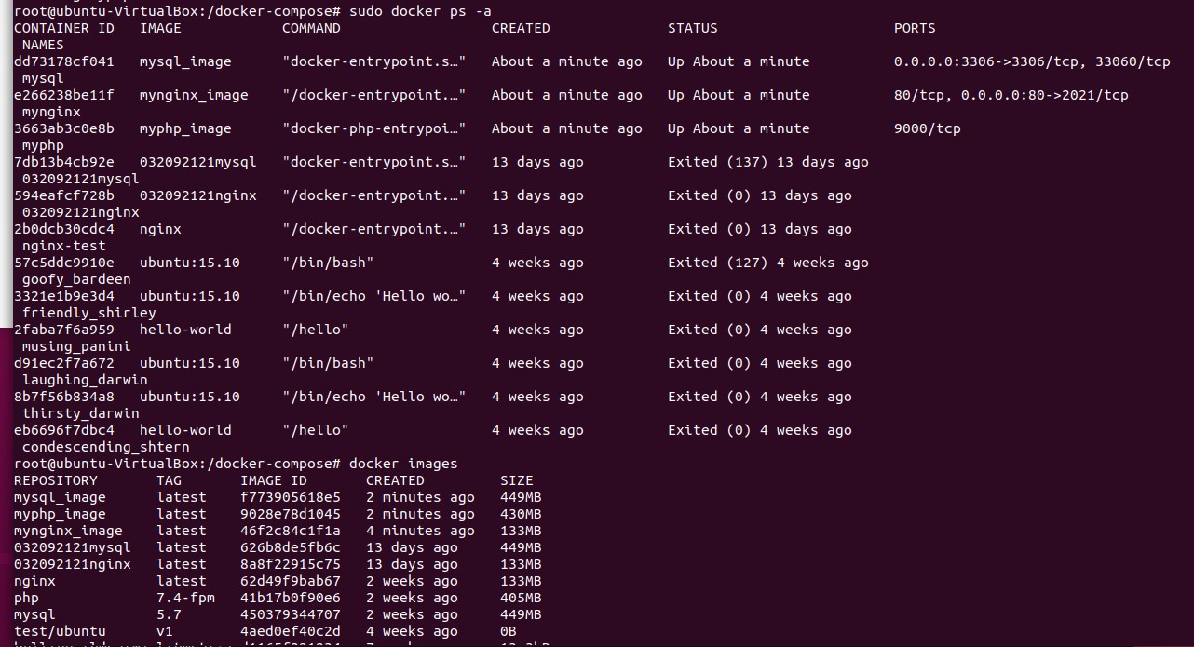The image size is (1194, 647).
Task: Click the 'sudo docker ps -a' command
Action: pyautogui.click(x=420, y=11)
